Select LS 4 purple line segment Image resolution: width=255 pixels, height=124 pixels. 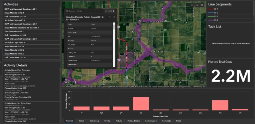[x=230, y=20]
